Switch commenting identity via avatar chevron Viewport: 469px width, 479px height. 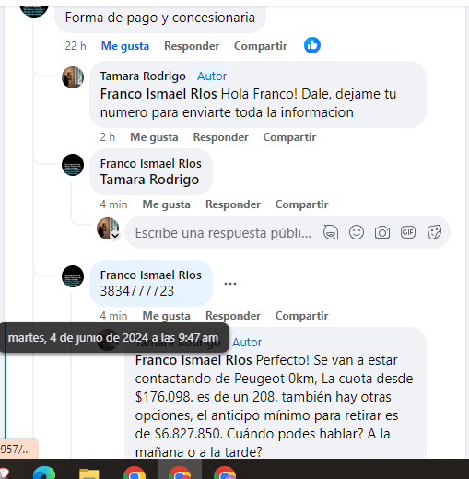click(x=115, y=236)
